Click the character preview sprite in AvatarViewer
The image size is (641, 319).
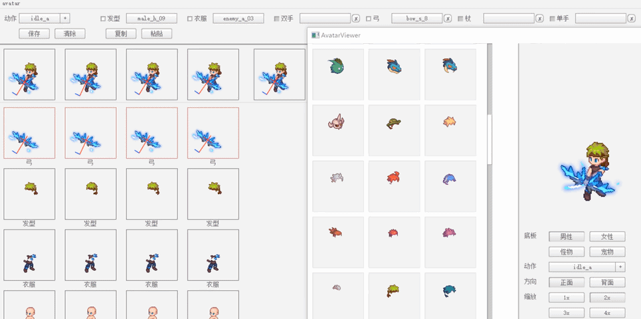click(x=589, y=171)
